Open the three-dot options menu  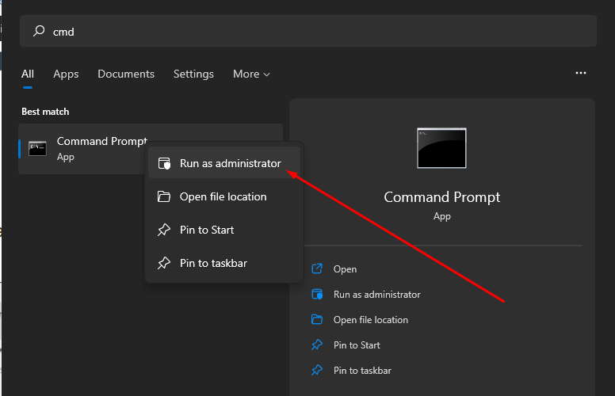tap(581, 73)
